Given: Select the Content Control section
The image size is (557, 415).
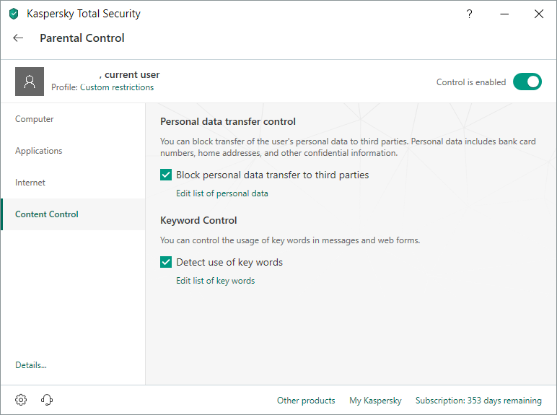Looking at the screenshot, I should tap(47, 214).
